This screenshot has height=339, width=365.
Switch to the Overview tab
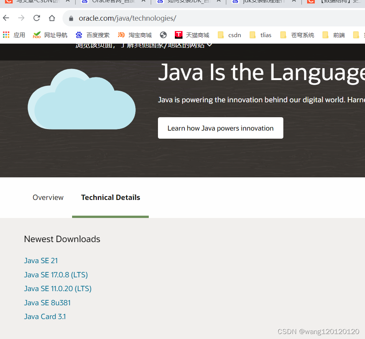coord(48,197)
